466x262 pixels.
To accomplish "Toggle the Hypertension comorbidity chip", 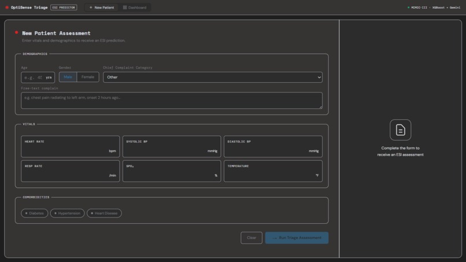I will click(67, 213).
